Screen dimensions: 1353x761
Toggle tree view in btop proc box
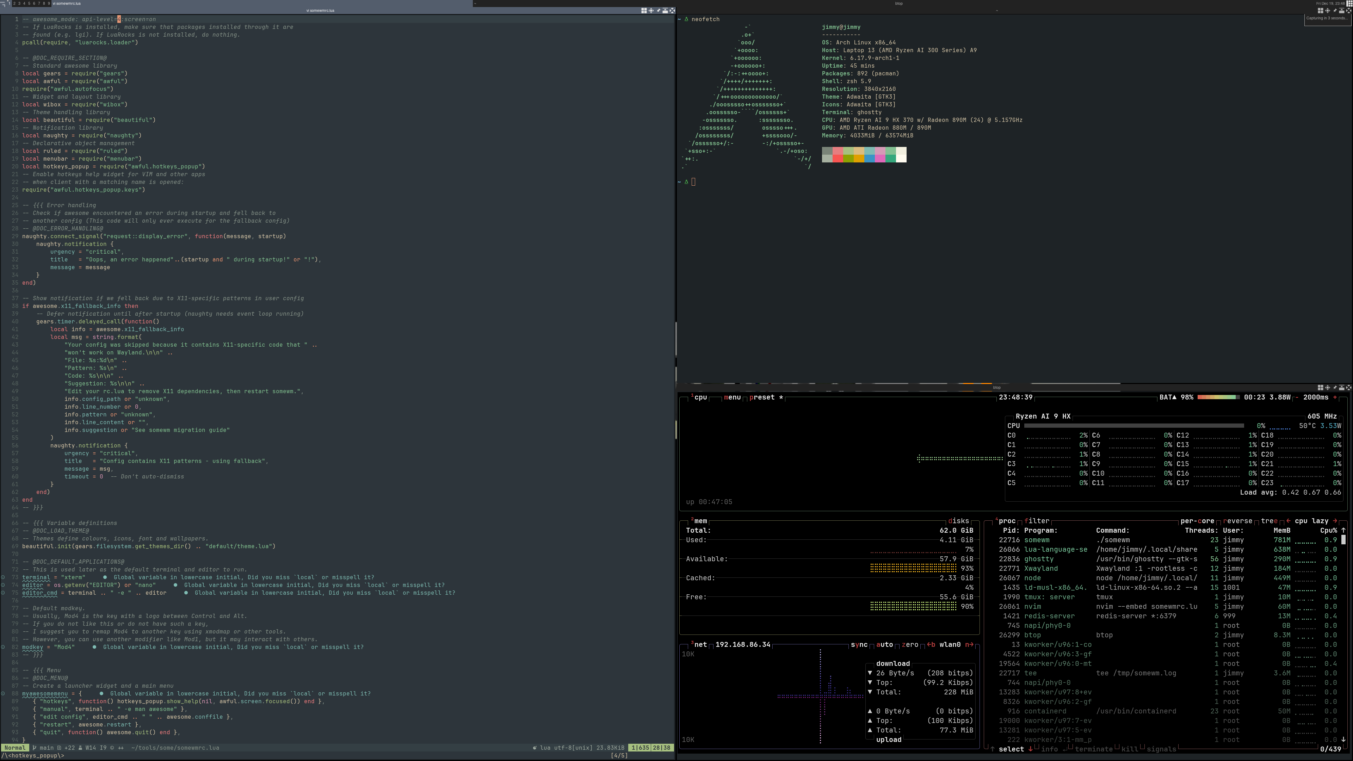pyautogui.click(x=1269, y=521)
